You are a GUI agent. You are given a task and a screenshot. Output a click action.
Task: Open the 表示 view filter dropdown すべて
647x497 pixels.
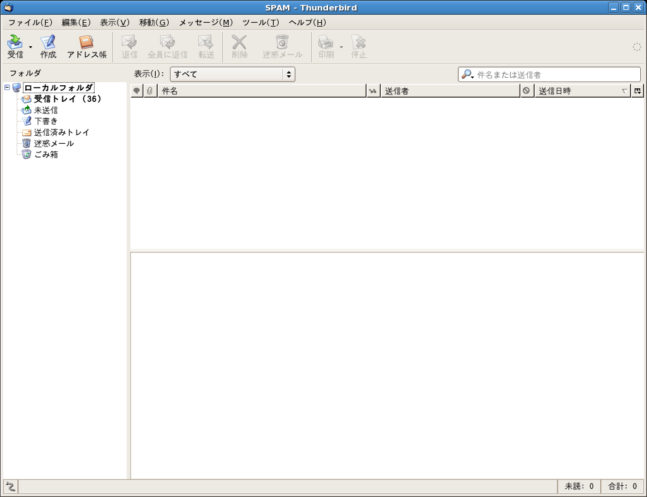[x=232, y=74]
